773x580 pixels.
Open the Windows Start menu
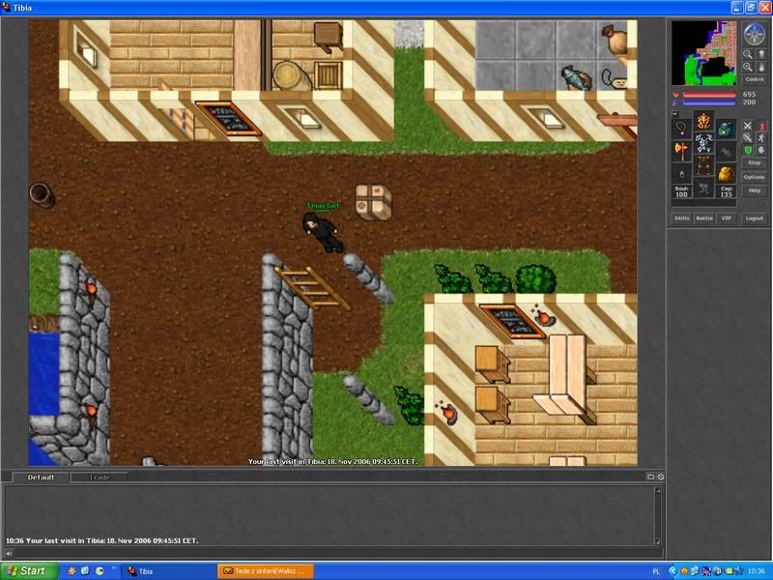tap(29, 571)
